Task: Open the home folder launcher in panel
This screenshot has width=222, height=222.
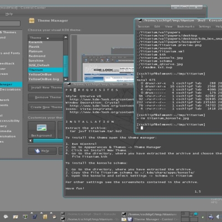Action: pyautogui.click(x=16, y=216)
